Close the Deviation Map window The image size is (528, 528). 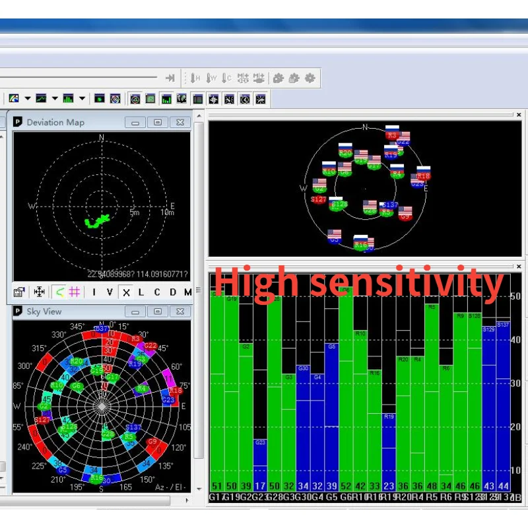180,122
